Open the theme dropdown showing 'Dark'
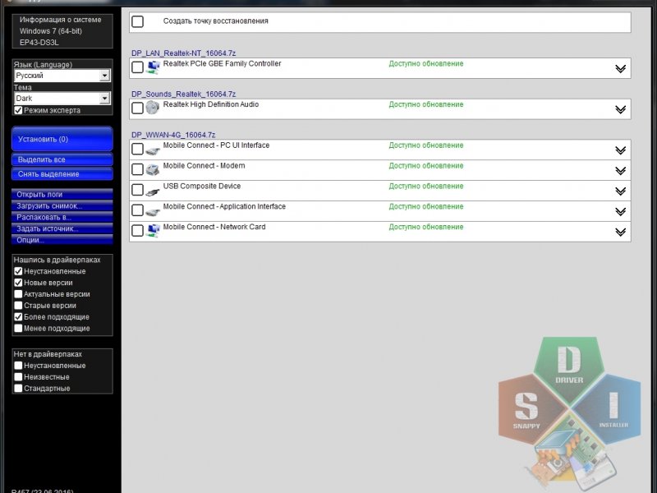The image size is (657, 493). click(x=62, y=98)
